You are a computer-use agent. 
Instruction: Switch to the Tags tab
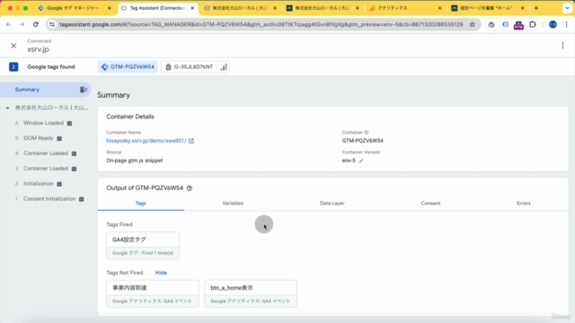tap(141, 204)
